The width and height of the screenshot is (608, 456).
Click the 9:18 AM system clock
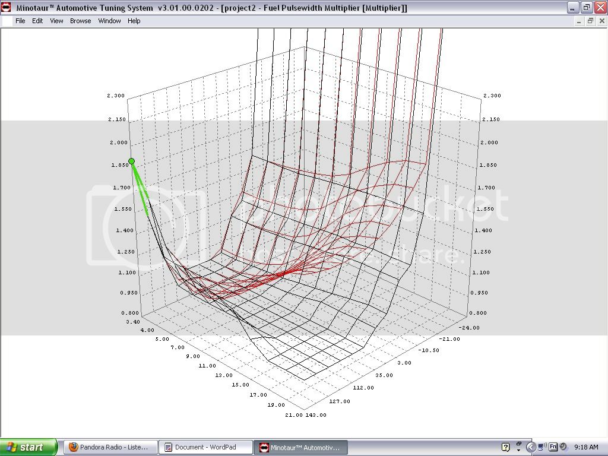pos(586,447)
